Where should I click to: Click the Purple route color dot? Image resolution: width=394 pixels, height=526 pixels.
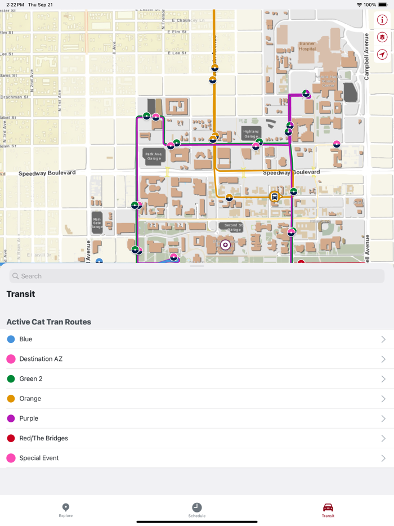(x=11, y=418)
